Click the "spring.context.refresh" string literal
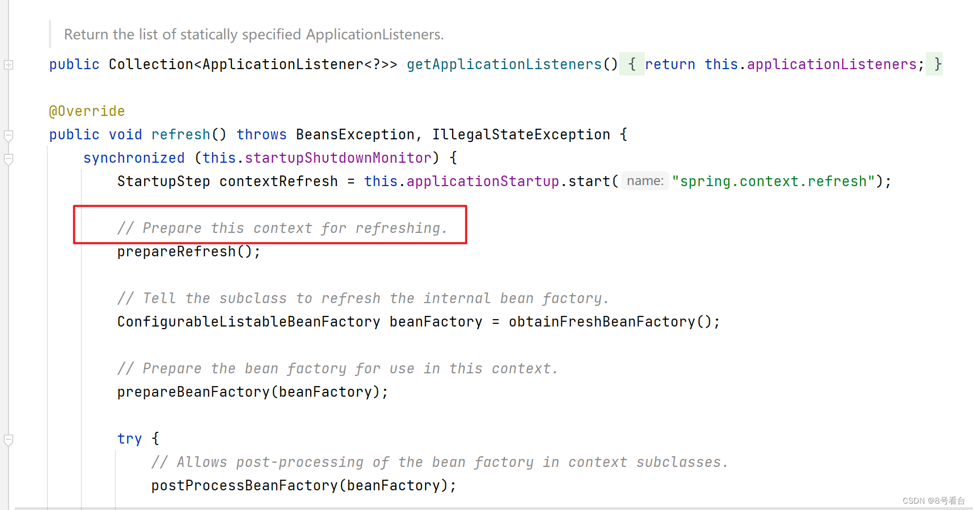The height and width of the screenshot is (510, 973). (774, 181)
